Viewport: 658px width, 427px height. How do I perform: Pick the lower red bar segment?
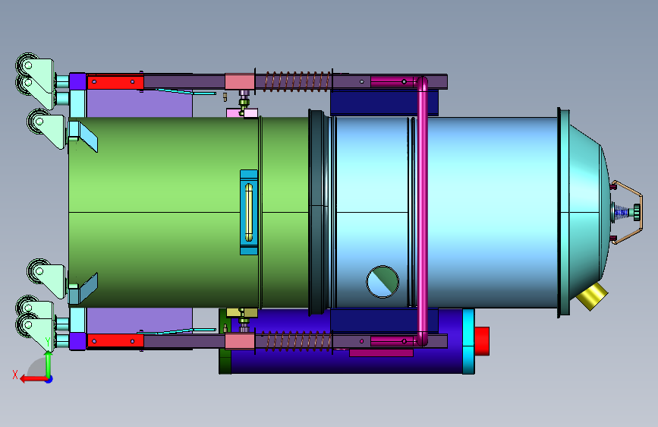(115, 341)
